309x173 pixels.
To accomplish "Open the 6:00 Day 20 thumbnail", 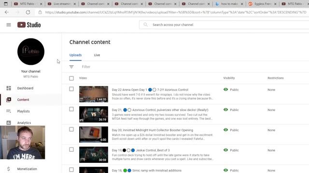I will pyautogui.click(x=94, y=135).
